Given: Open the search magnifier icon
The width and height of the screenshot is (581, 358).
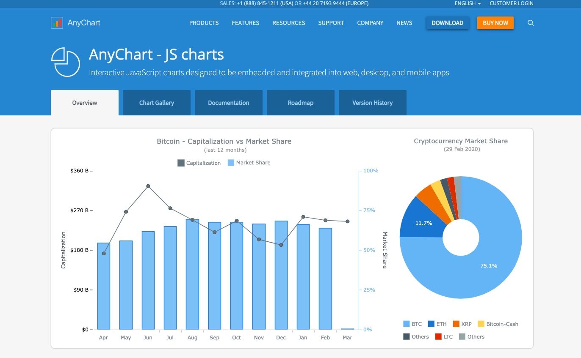Looking at the screenshot, I should tap(531, 23).
